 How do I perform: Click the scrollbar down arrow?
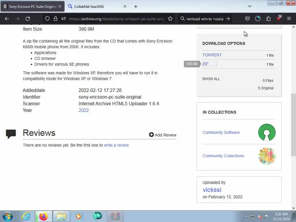pyautogui.click(x=293, y=208)
